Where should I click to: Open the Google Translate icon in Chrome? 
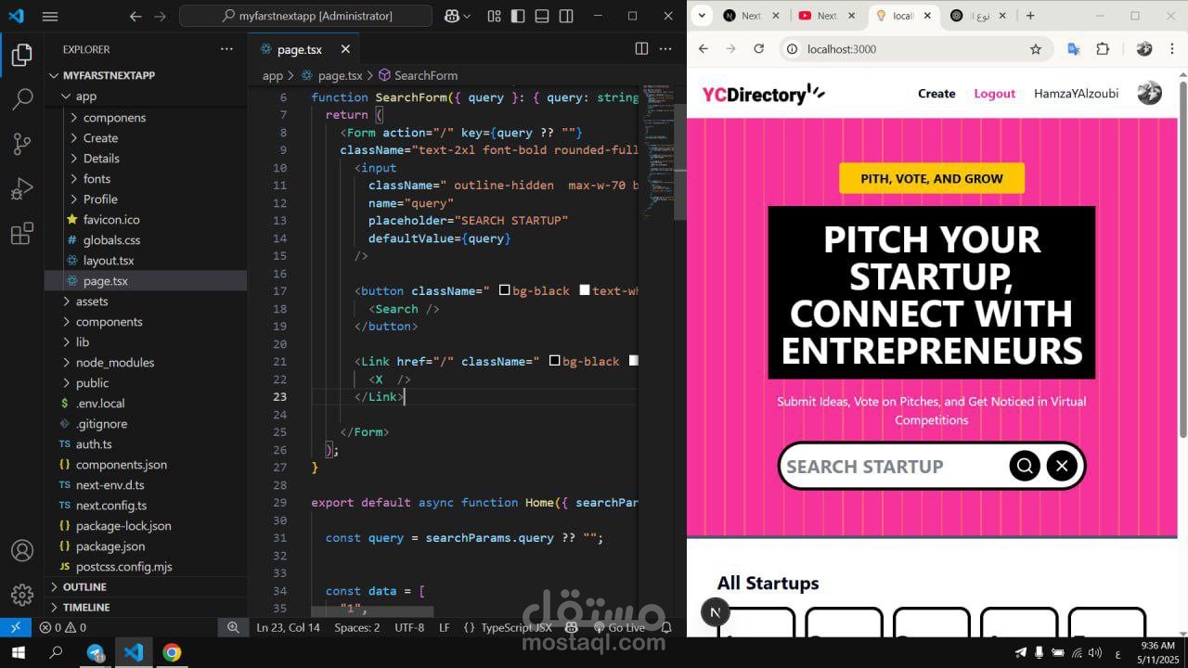pyautogui.click(x=1074, y=49)
